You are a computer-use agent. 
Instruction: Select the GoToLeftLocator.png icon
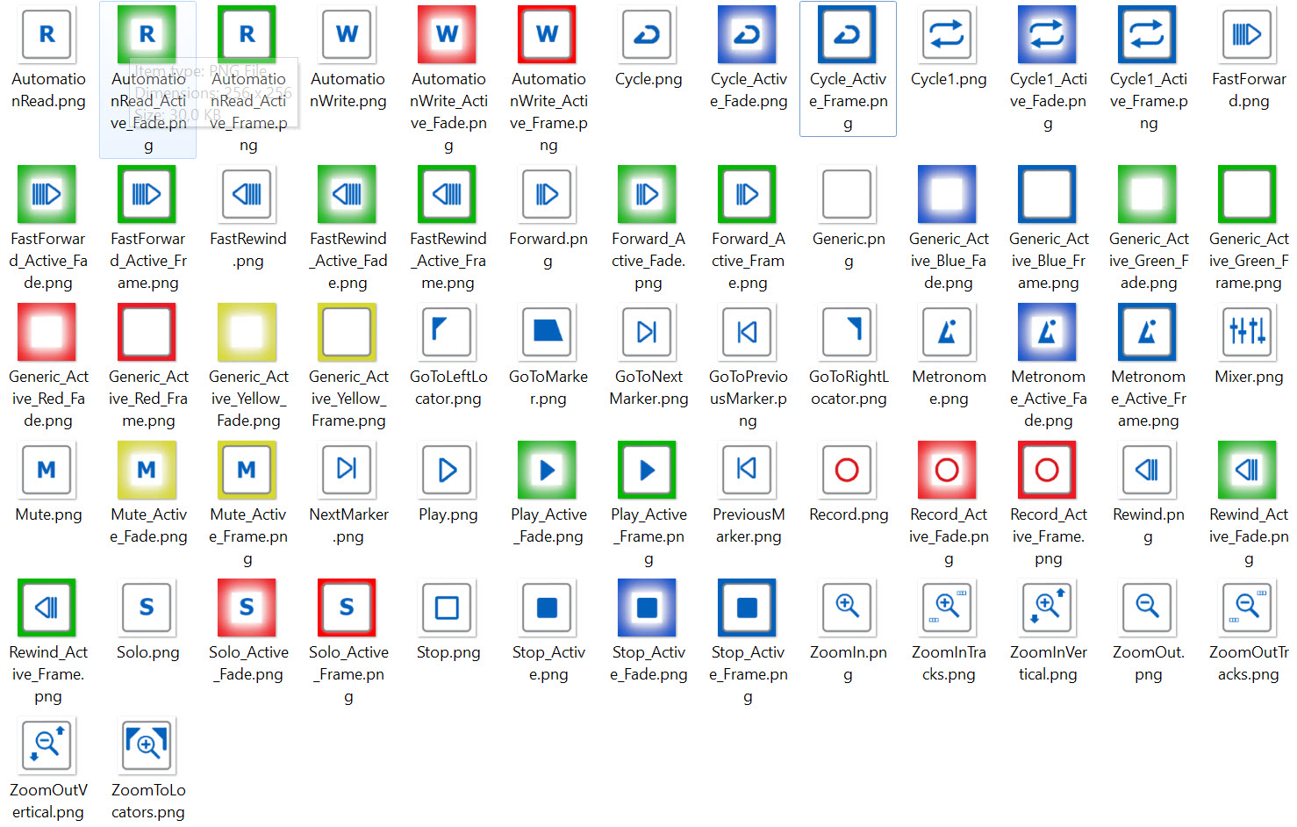click(448, 332)
